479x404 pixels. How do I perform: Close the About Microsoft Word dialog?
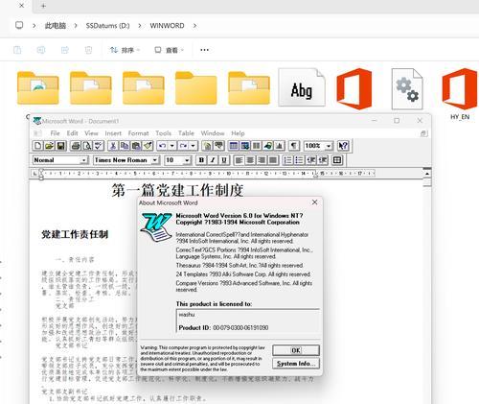pyautogui.click(x=314, y=202)
